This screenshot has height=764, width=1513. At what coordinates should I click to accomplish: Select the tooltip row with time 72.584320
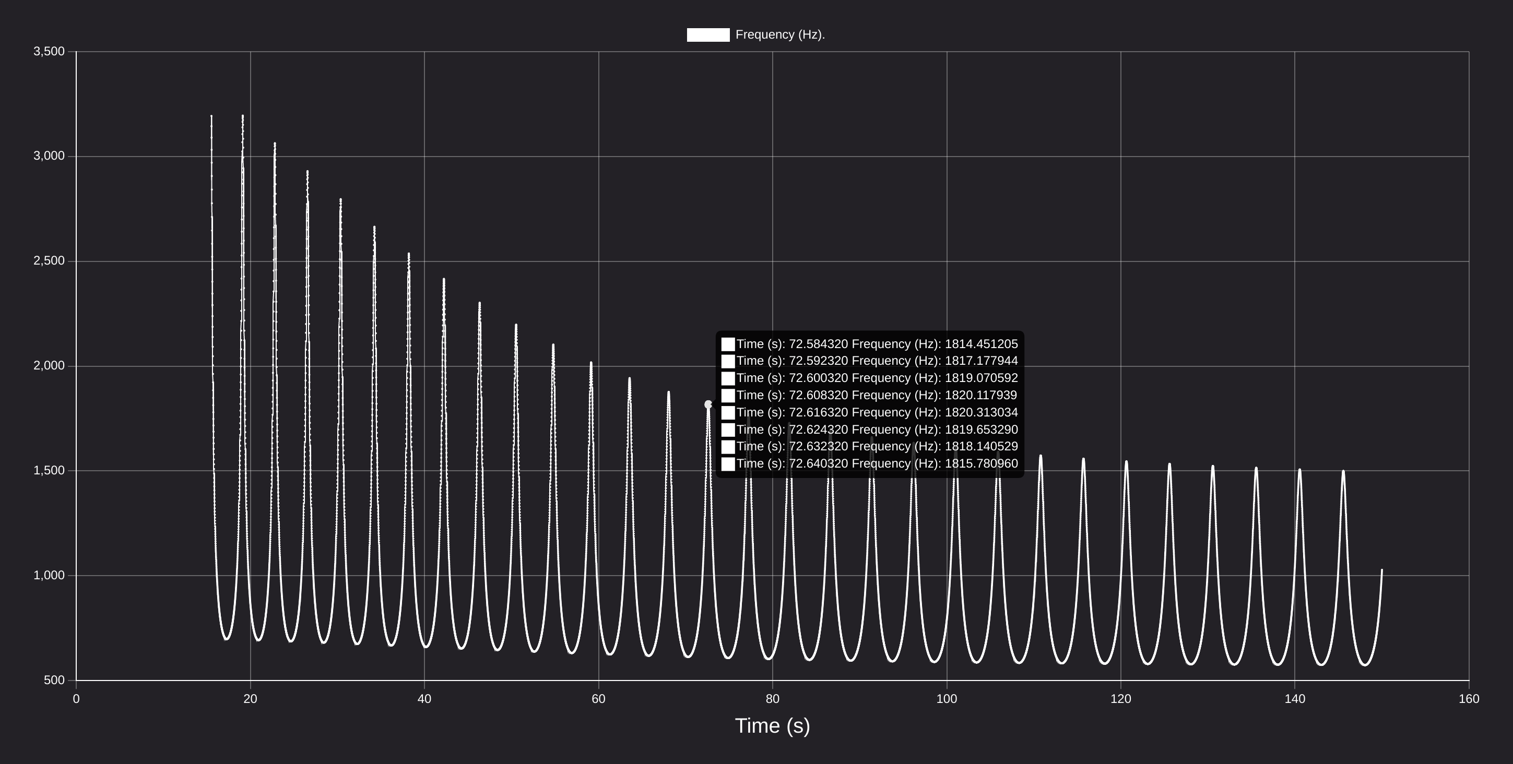870,344
